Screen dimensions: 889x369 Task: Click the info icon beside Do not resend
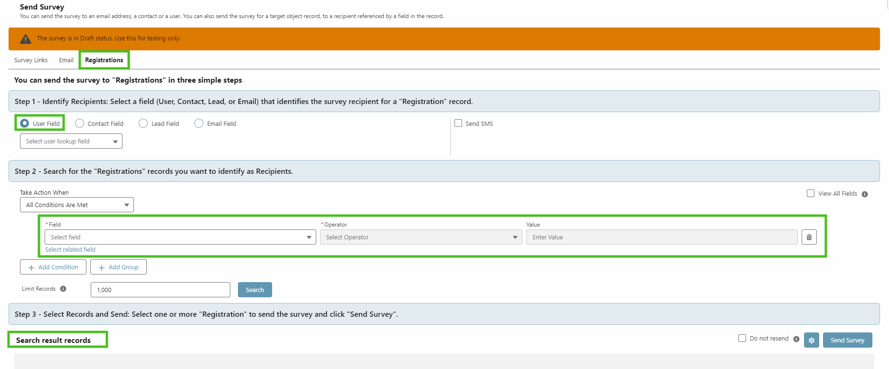point(796,339)
